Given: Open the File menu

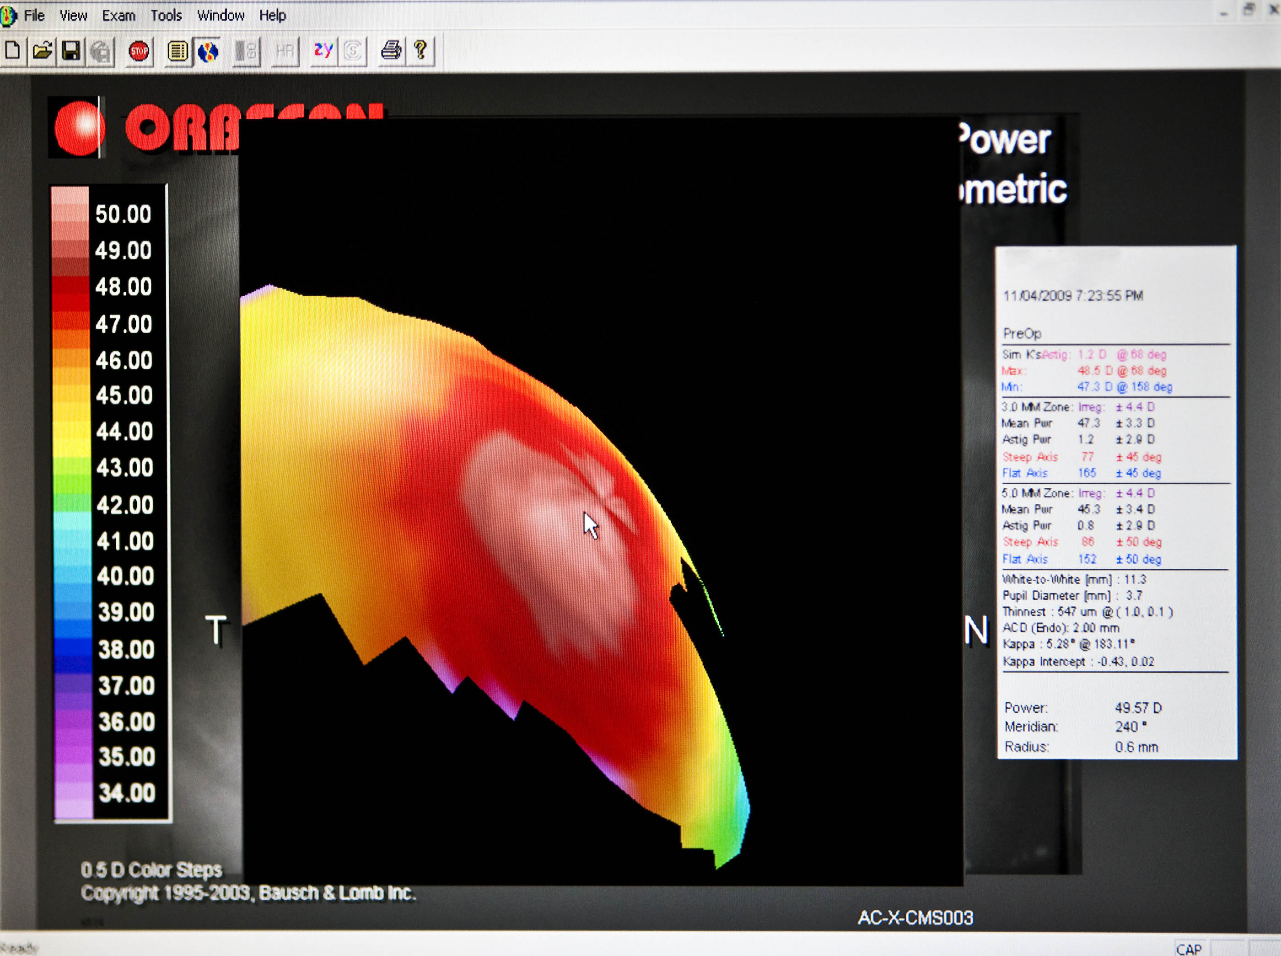Looking at the screenshot, I should coord(34,16).
